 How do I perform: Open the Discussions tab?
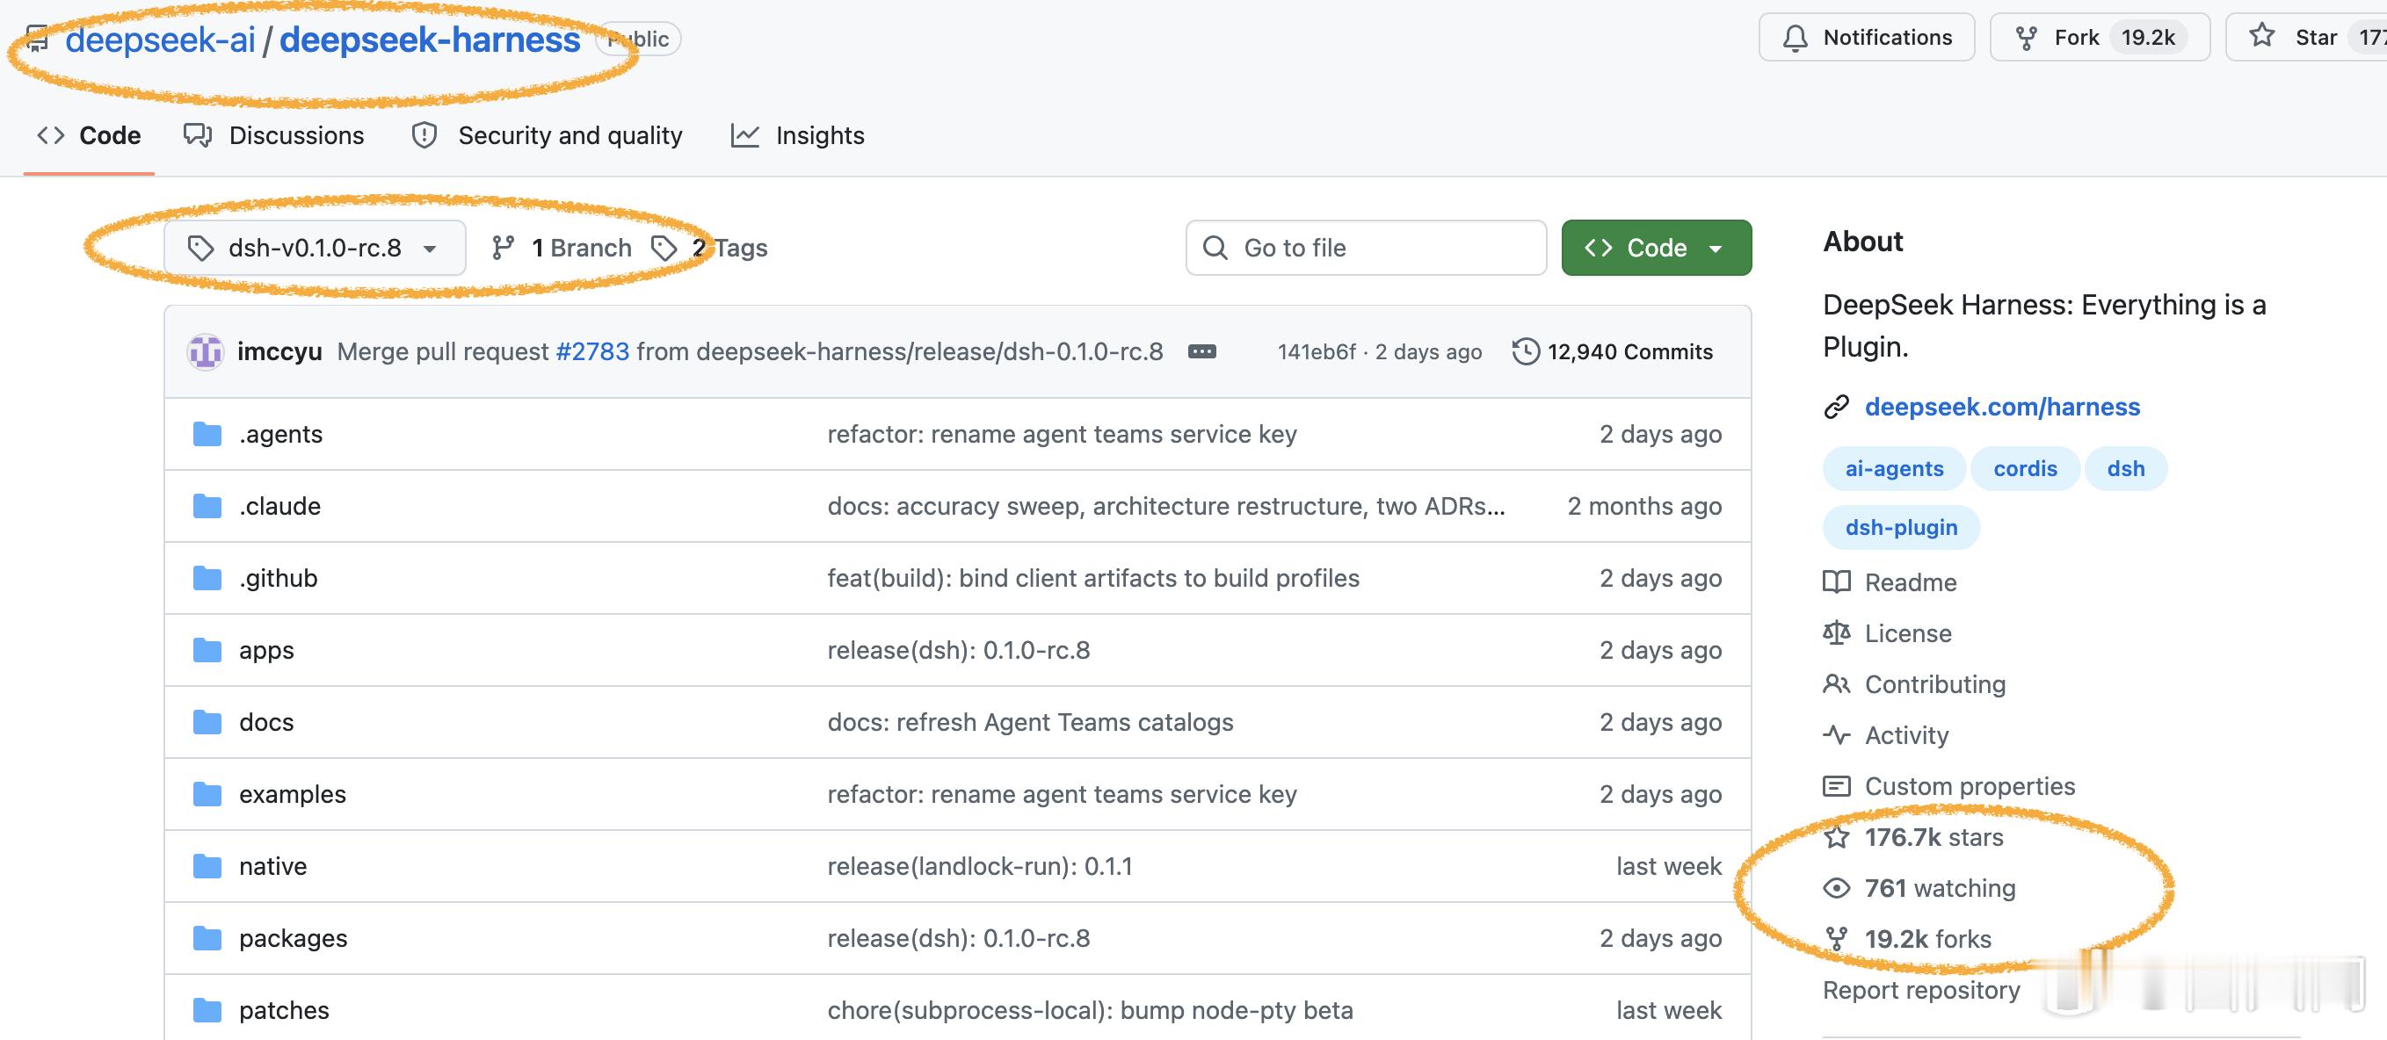pyautogui.click(x=274, y=135)
